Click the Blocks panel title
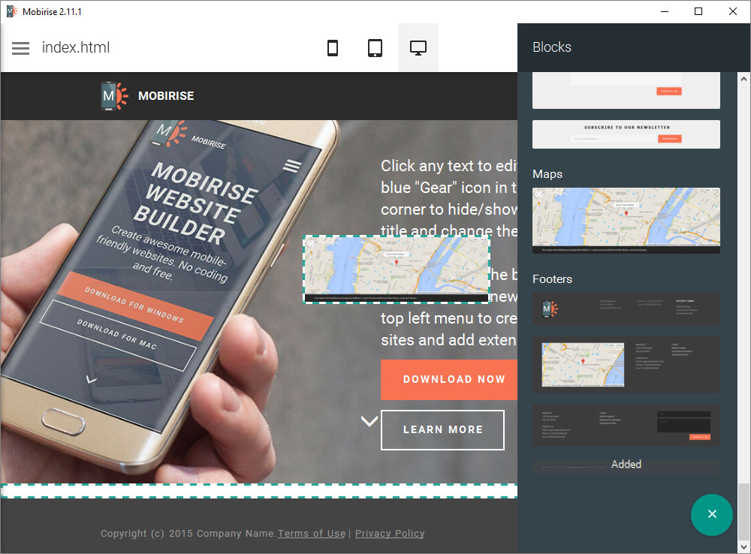This screenshot has width=751, height=554. pyautogui.click(x=552, y=47)
